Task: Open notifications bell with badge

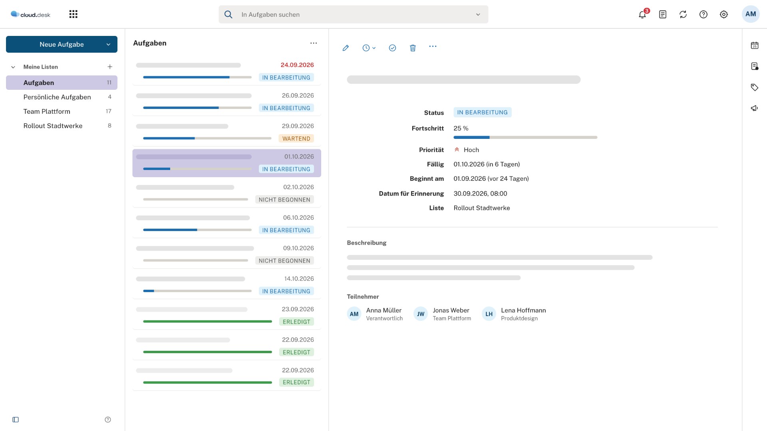Action: [642, 14]
